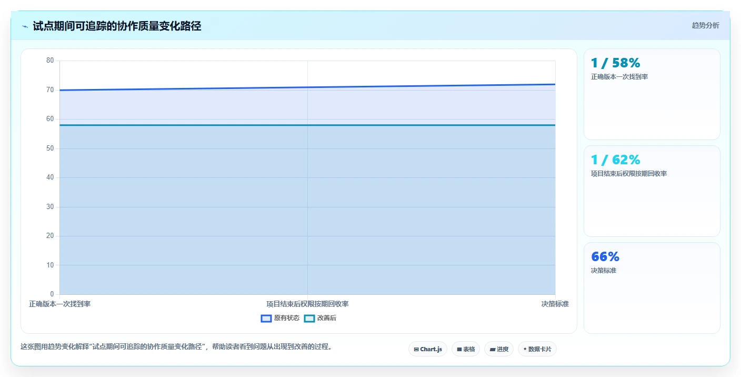This screenshot has height=377, width=741.
Task: Click the x-axis label 项目结束后权限按期回收率
Action: pyautogui.click(x=307, y=304)
